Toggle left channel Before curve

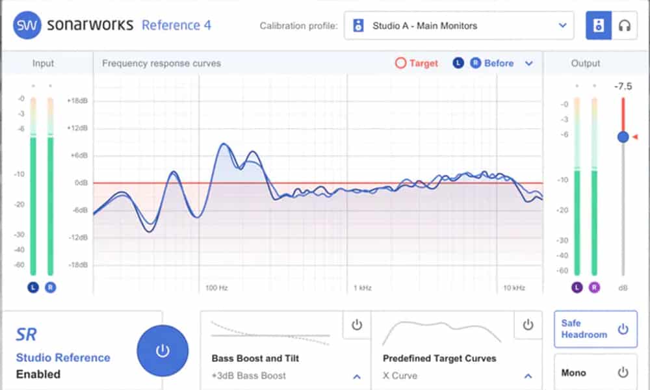click(458, 63)
